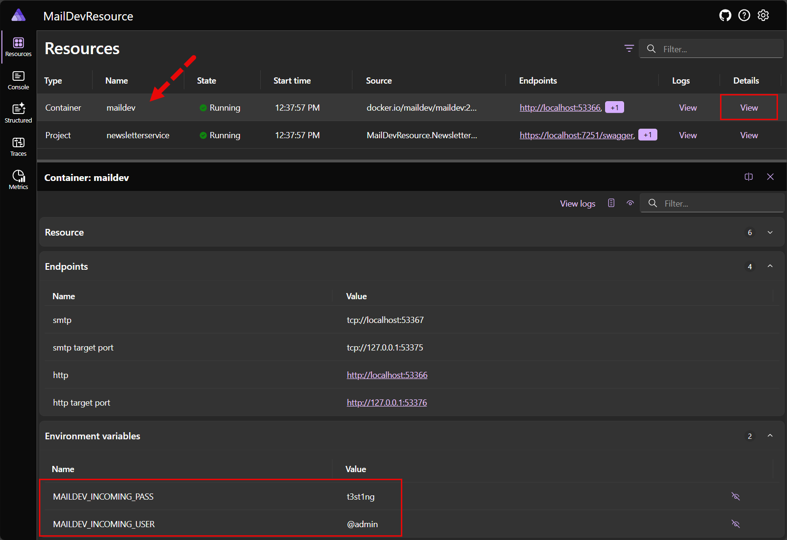
Task: Toggle visibility of MAILDEV_INCOMING_PASS value
Action: [735, 496]
